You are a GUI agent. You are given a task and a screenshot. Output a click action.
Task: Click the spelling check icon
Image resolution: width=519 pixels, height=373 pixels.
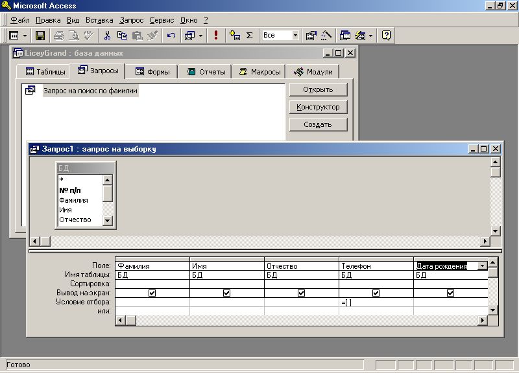88,36
